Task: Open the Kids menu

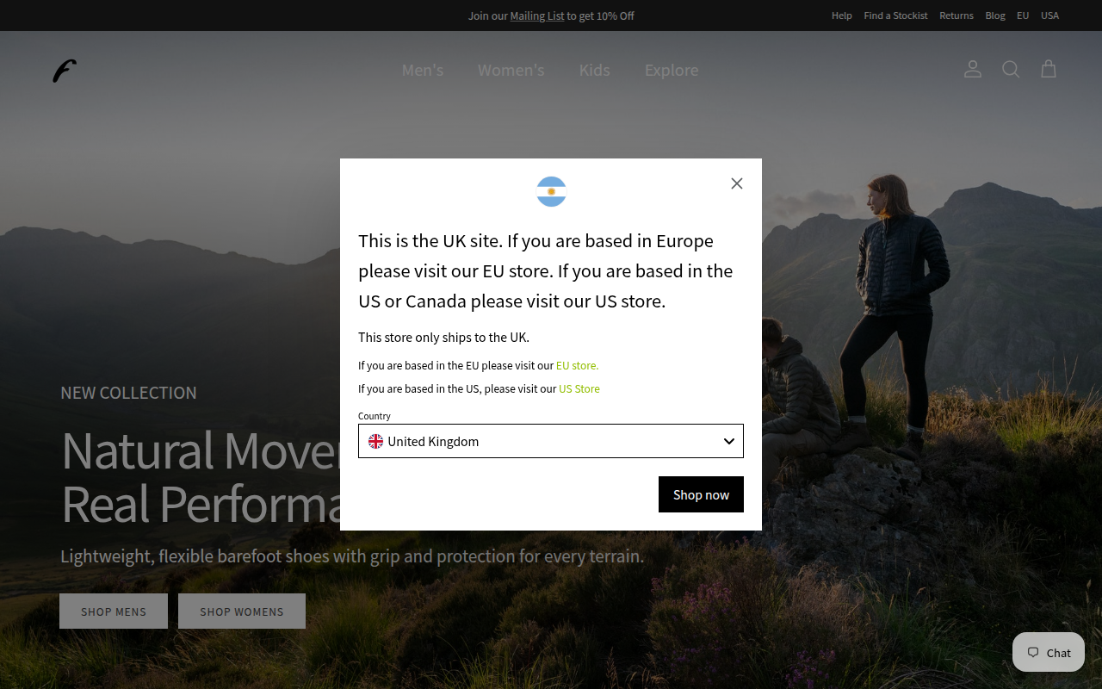Action: (x=595, y=70)
